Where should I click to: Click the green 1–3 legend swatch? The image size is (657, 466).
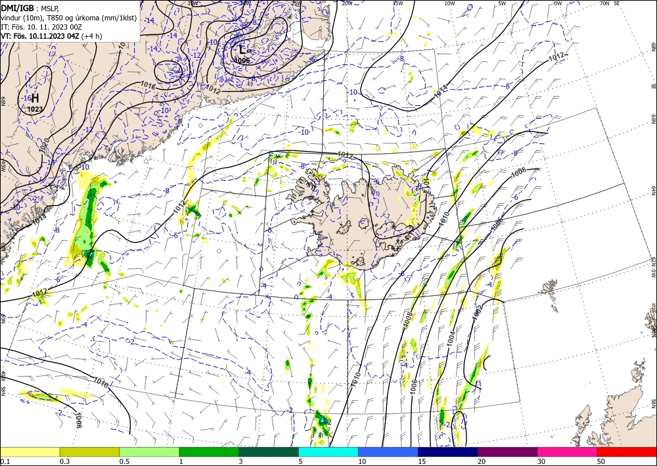(x=209, y=452)
